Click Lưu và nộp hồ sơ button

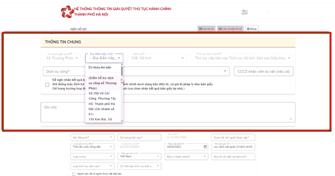point(230,29)
